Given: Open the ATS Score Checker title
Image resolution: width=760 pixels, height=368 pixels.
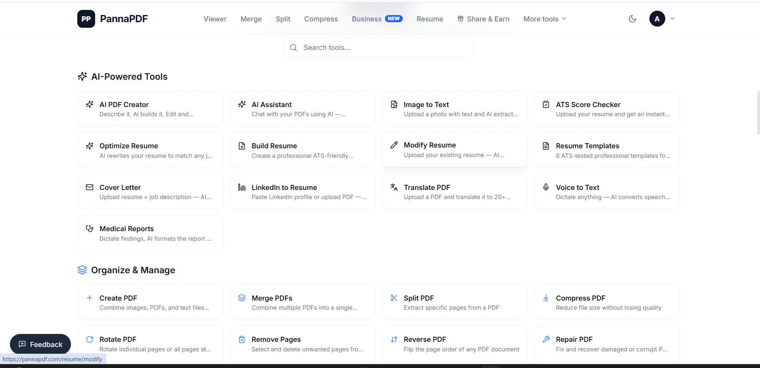Looking at the screenshot, I should click(588, 105).
